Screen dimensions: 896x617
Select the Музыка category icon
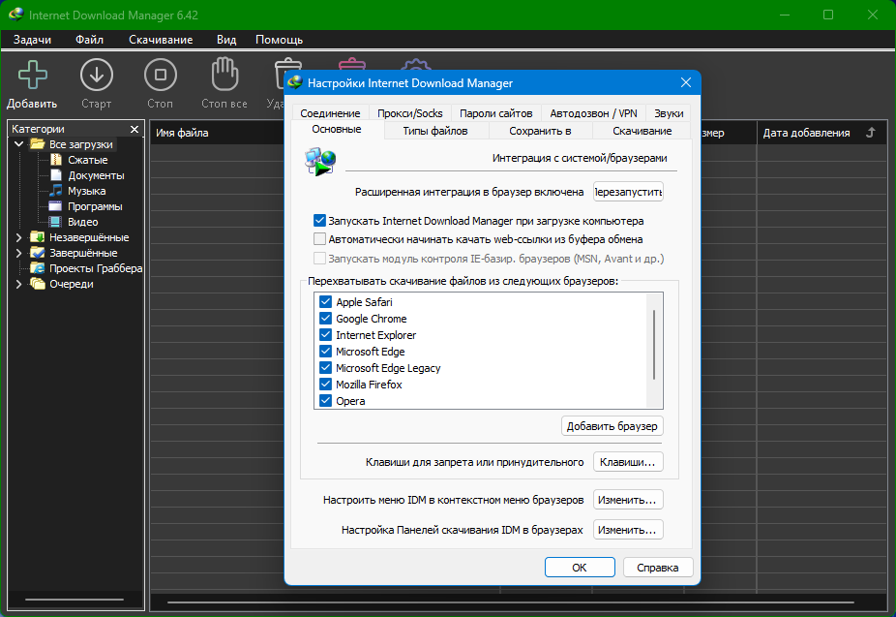coord(57,191)
